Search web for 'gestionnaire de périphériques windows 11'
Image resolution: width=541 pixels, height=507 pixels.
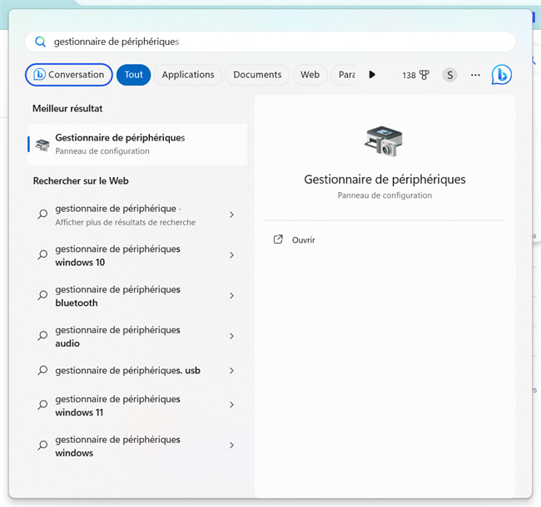click(136, 405)
